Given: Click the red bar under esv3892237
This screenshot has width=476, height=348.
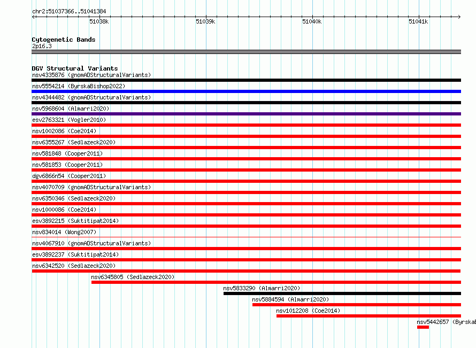Looking at the screenshot, I should tap(246, 260).
